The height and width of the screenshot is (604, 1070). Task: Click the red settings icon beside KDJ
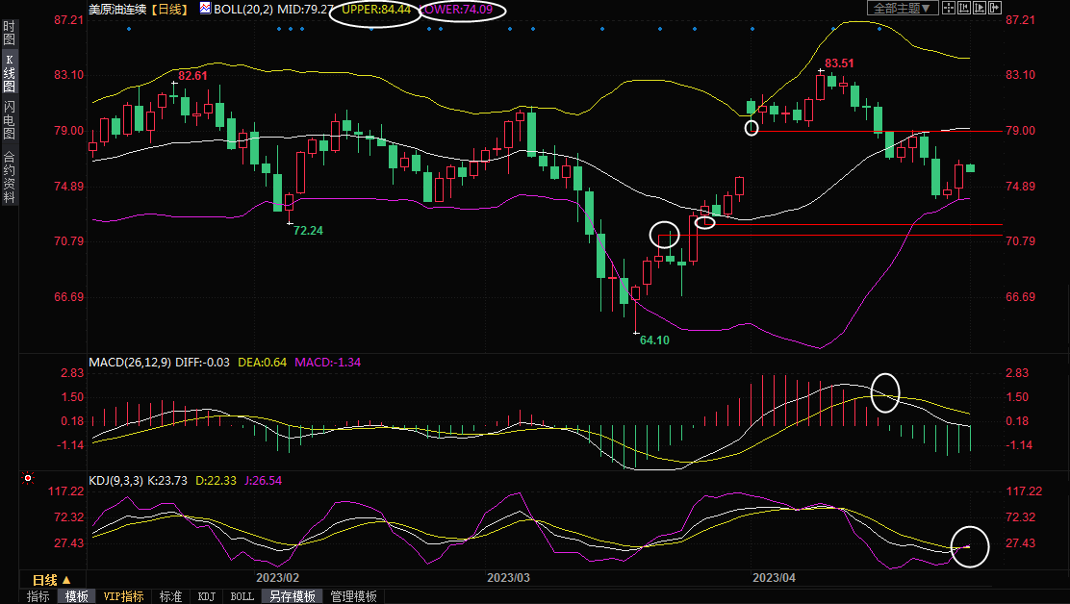28,477
